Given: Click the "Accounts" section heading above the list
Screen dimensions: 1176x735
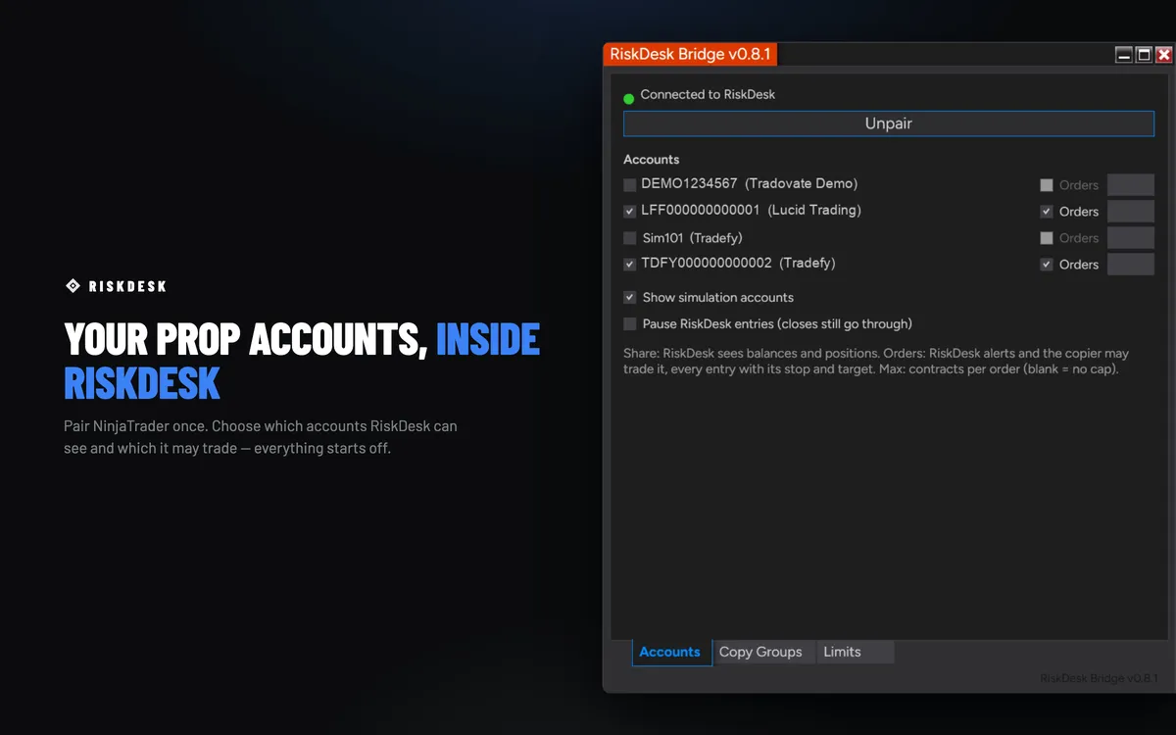Looking at the screenshot, I should (652, 160).
